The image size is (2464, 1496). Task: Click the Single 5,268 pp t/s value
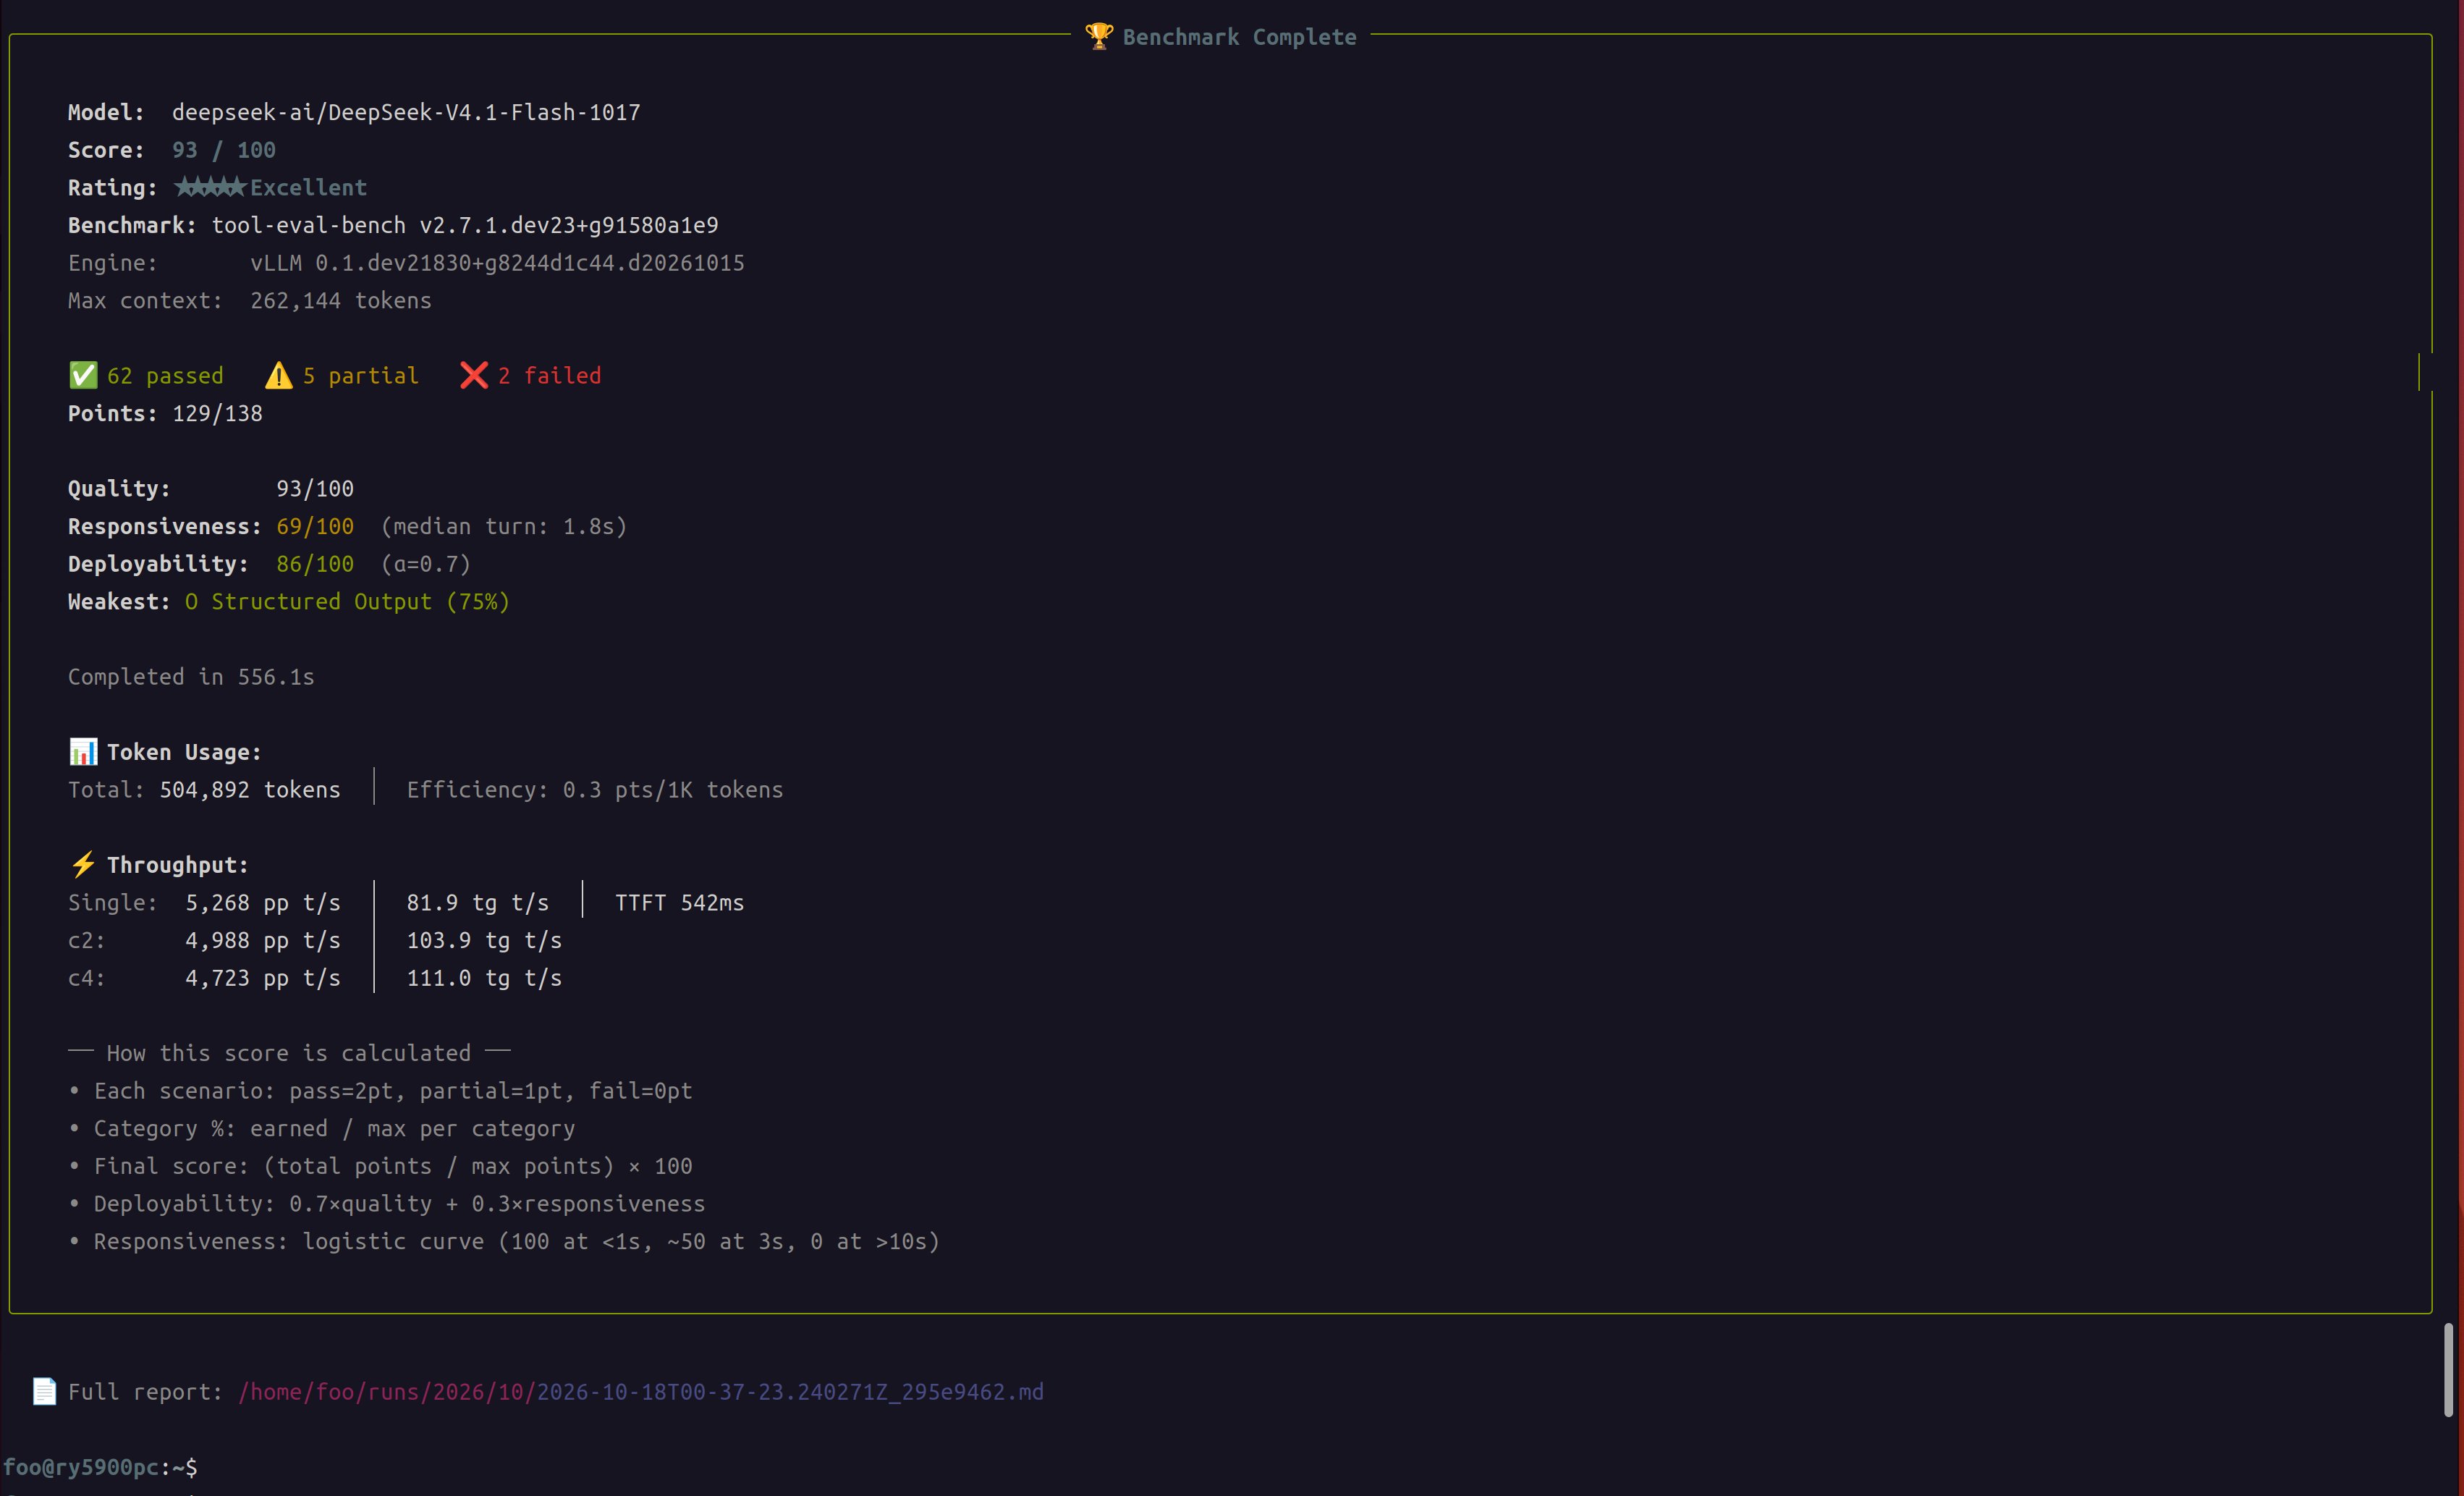click(263, 903)
